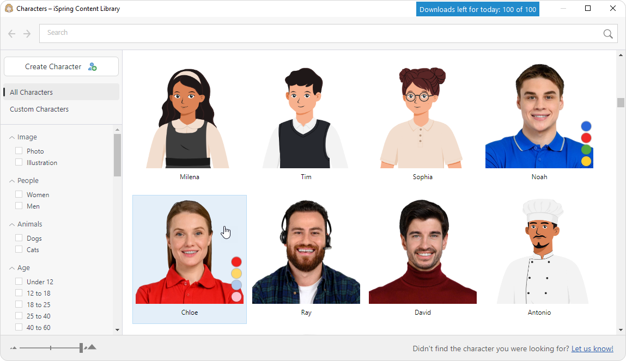The height and width of the screenshot is (361, 626).
Task: Open the Custom Characters section
Action: pos(39,109)
